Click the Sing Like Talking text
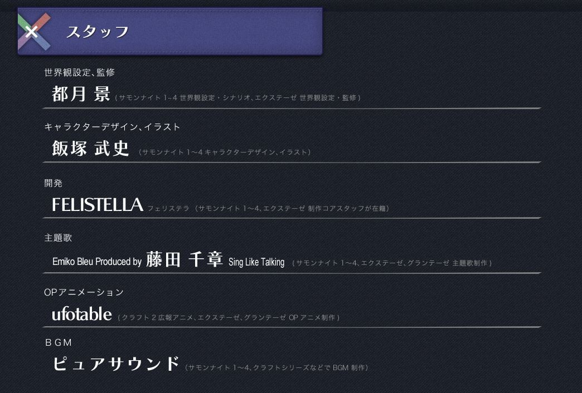This screenshot has height=393, width=582. click(256, 262)
